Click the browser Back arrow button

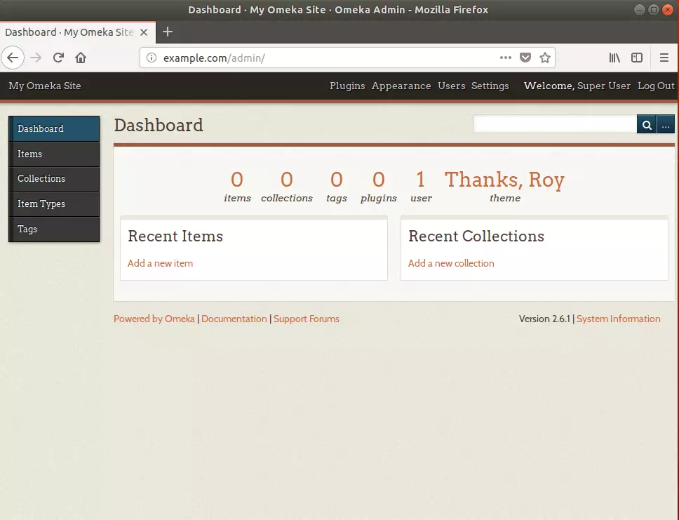point(13,58)
